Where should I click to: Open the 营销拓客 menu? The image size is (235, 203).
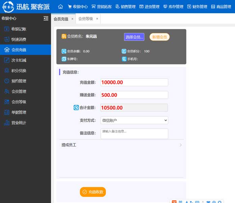click(x=101, y=7)
